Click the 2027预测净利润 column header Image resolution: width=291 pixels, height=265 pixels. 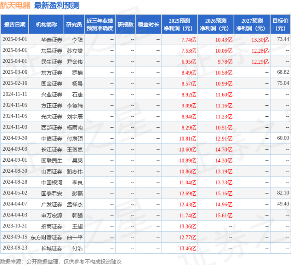(x=252, y=24)
